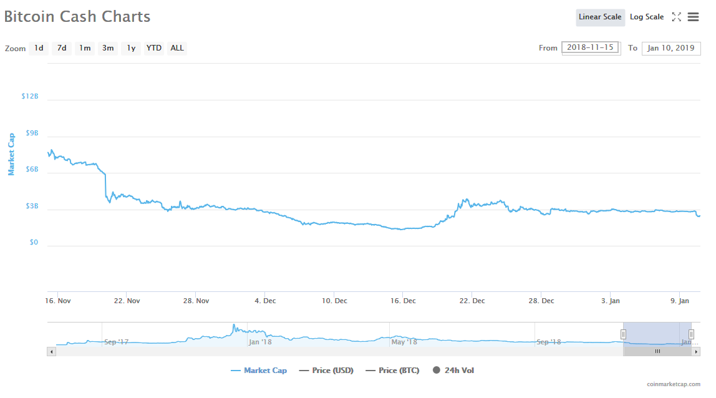Click the 10. Dec axis label
The width and height of the screenshot is (716, 398).
334,301
